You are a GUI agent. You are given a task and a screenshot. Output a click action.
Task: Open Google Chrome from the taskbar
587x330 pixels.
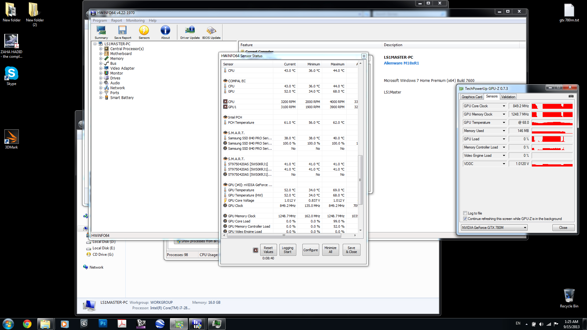27,324
